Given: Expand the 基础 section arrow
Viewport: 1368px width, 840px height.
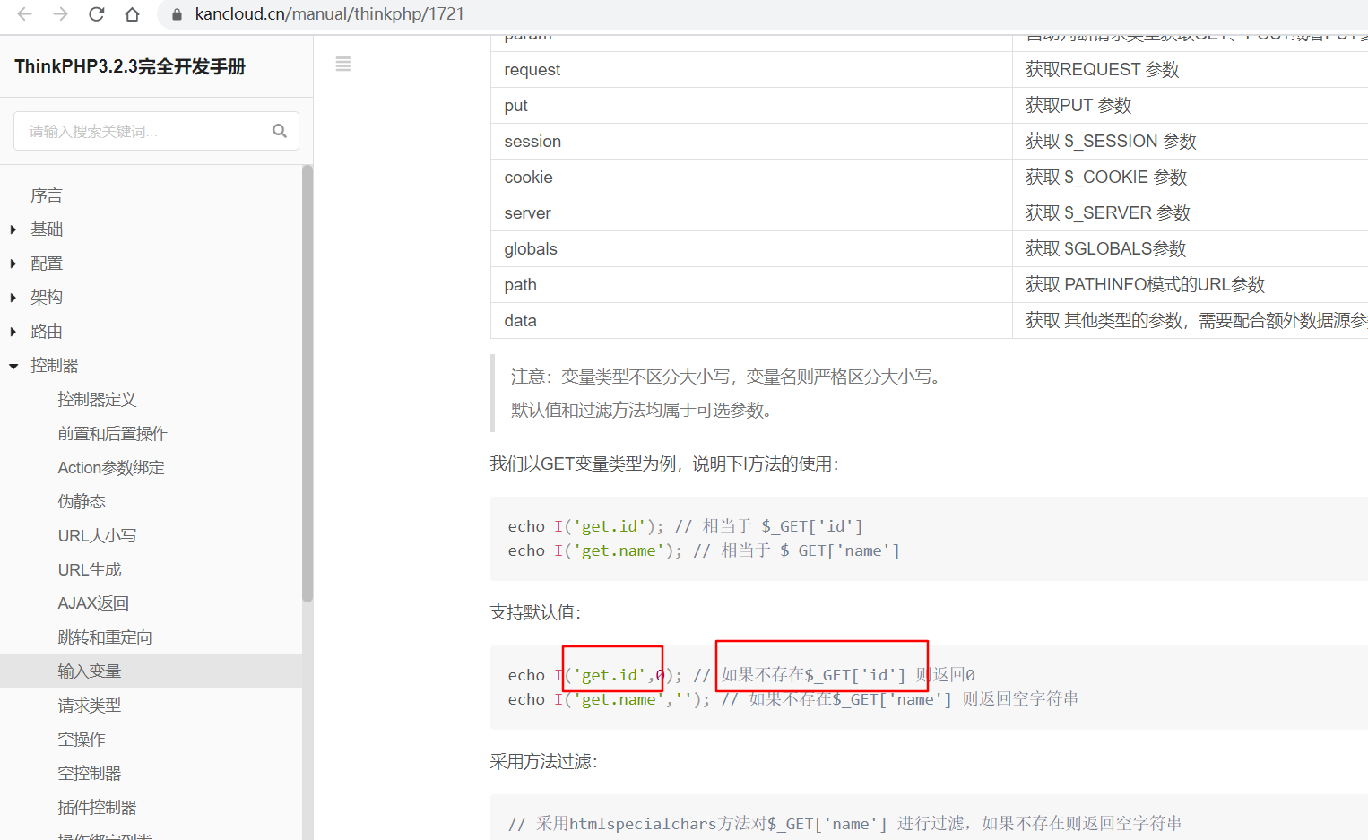Looking at the screenshot, I should [13, 229].
